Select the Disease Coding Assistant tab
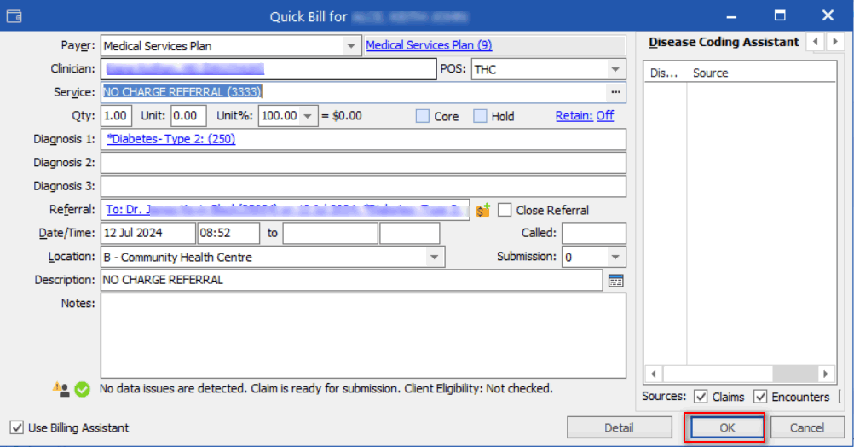The image size is (854, 447). pyautogui.click(x=723, y=42)
